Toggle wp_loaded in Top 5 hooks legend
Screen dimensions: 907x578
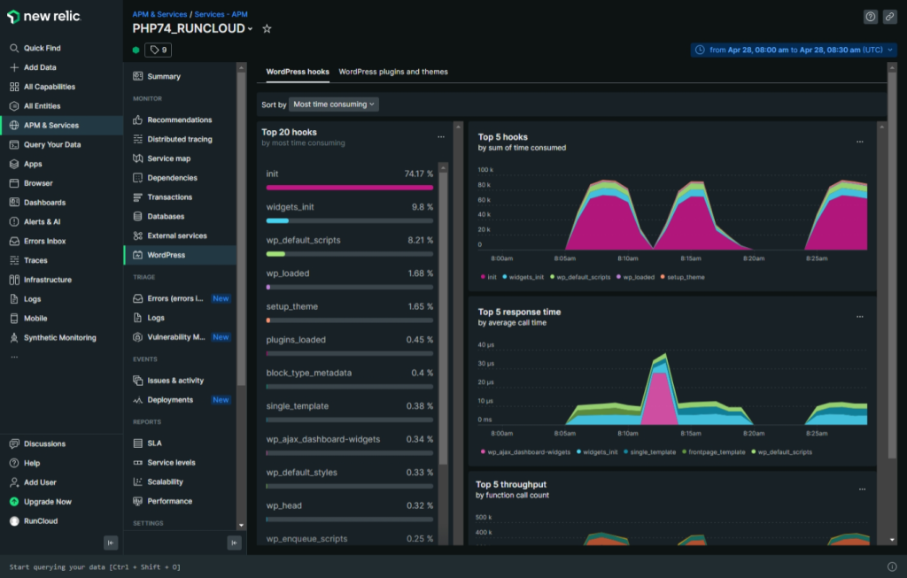pyautogui.click(x=635, y=277)
